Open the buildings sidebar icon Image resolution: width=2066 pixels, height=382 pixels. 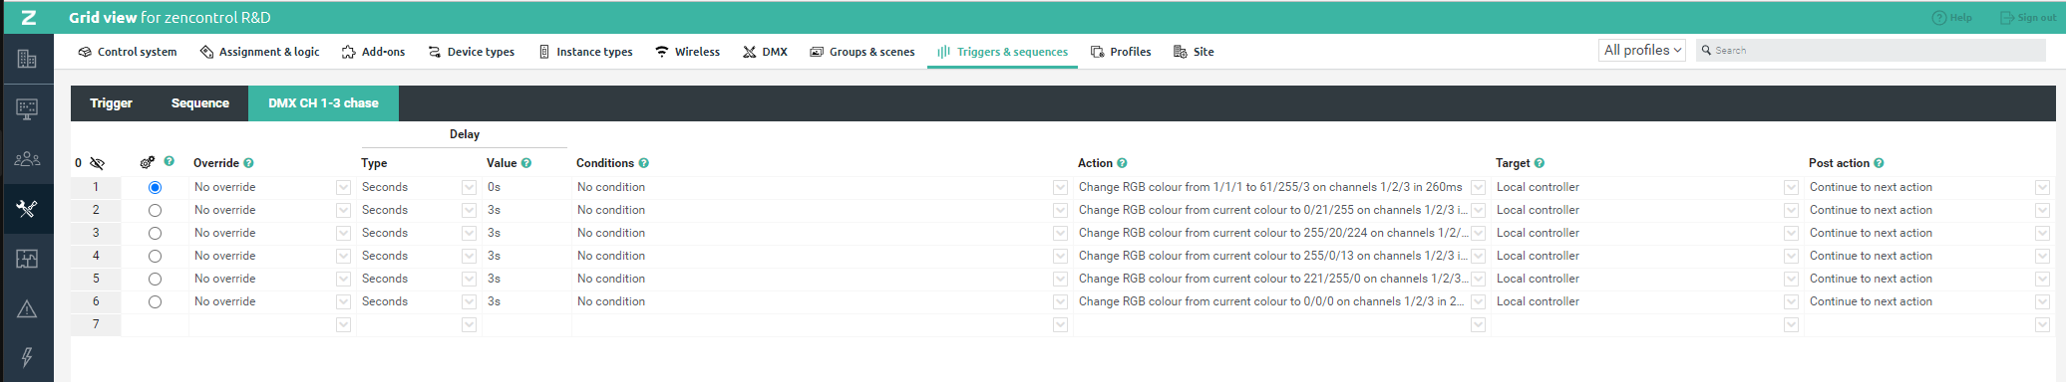(27, 60)
